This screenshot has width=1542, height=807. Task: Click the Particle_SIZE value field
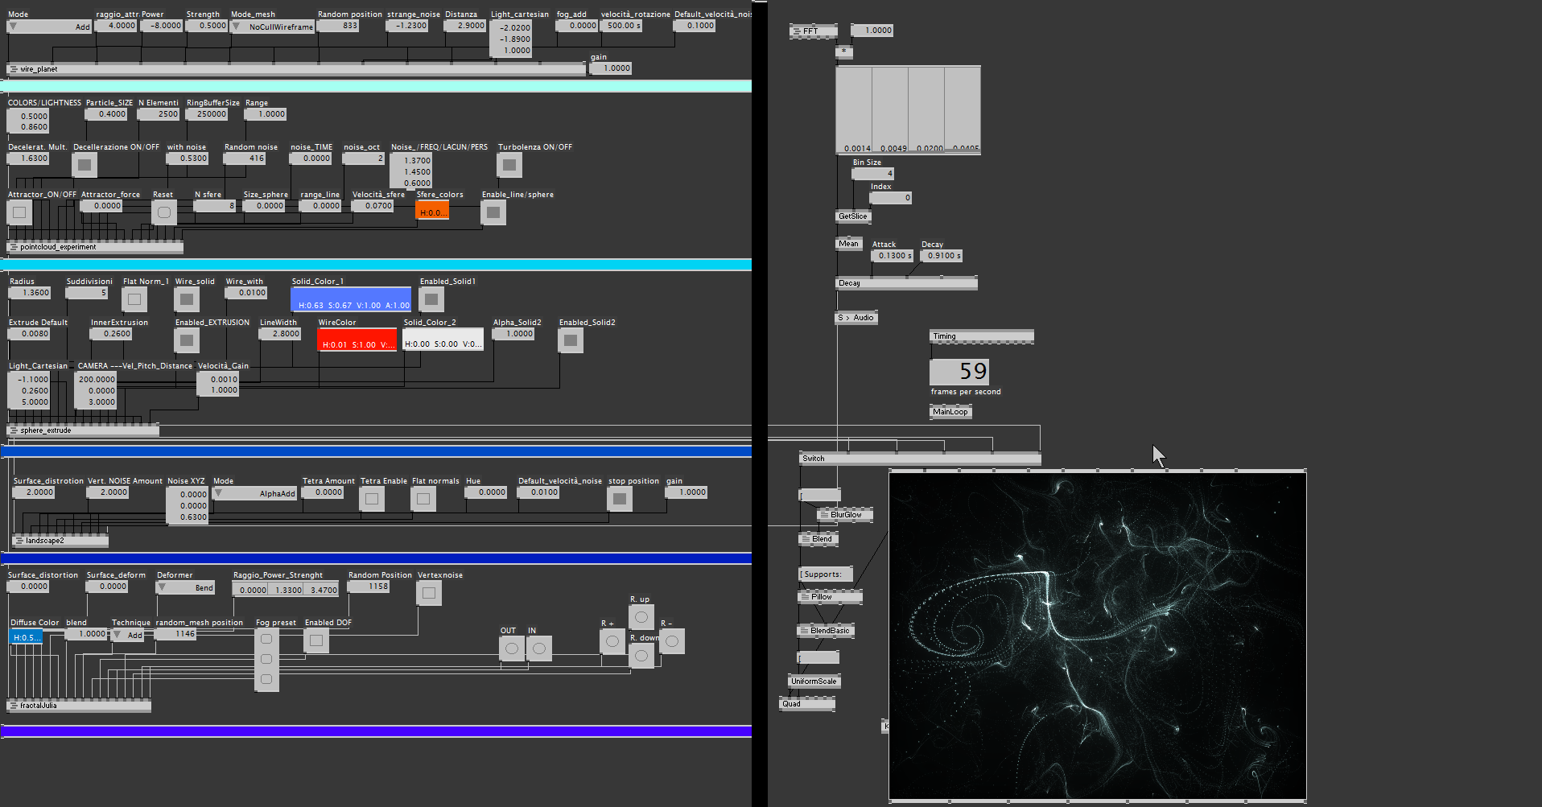(106, 114)
